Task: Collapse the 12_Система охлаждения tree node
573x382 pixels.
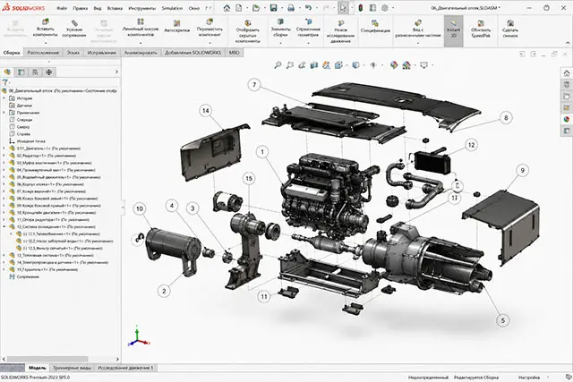Action: (4, 227)
